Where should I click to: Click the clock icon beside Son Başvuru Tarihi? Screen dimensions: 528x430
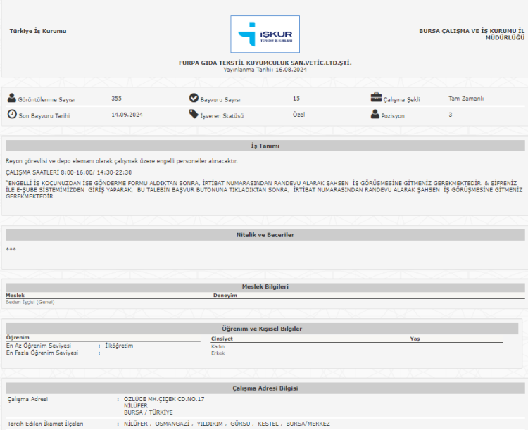click(x=11, y=114)
